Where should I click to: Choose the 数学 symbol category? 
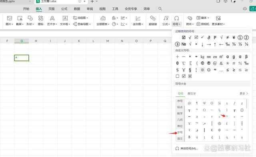click(180, 113)
